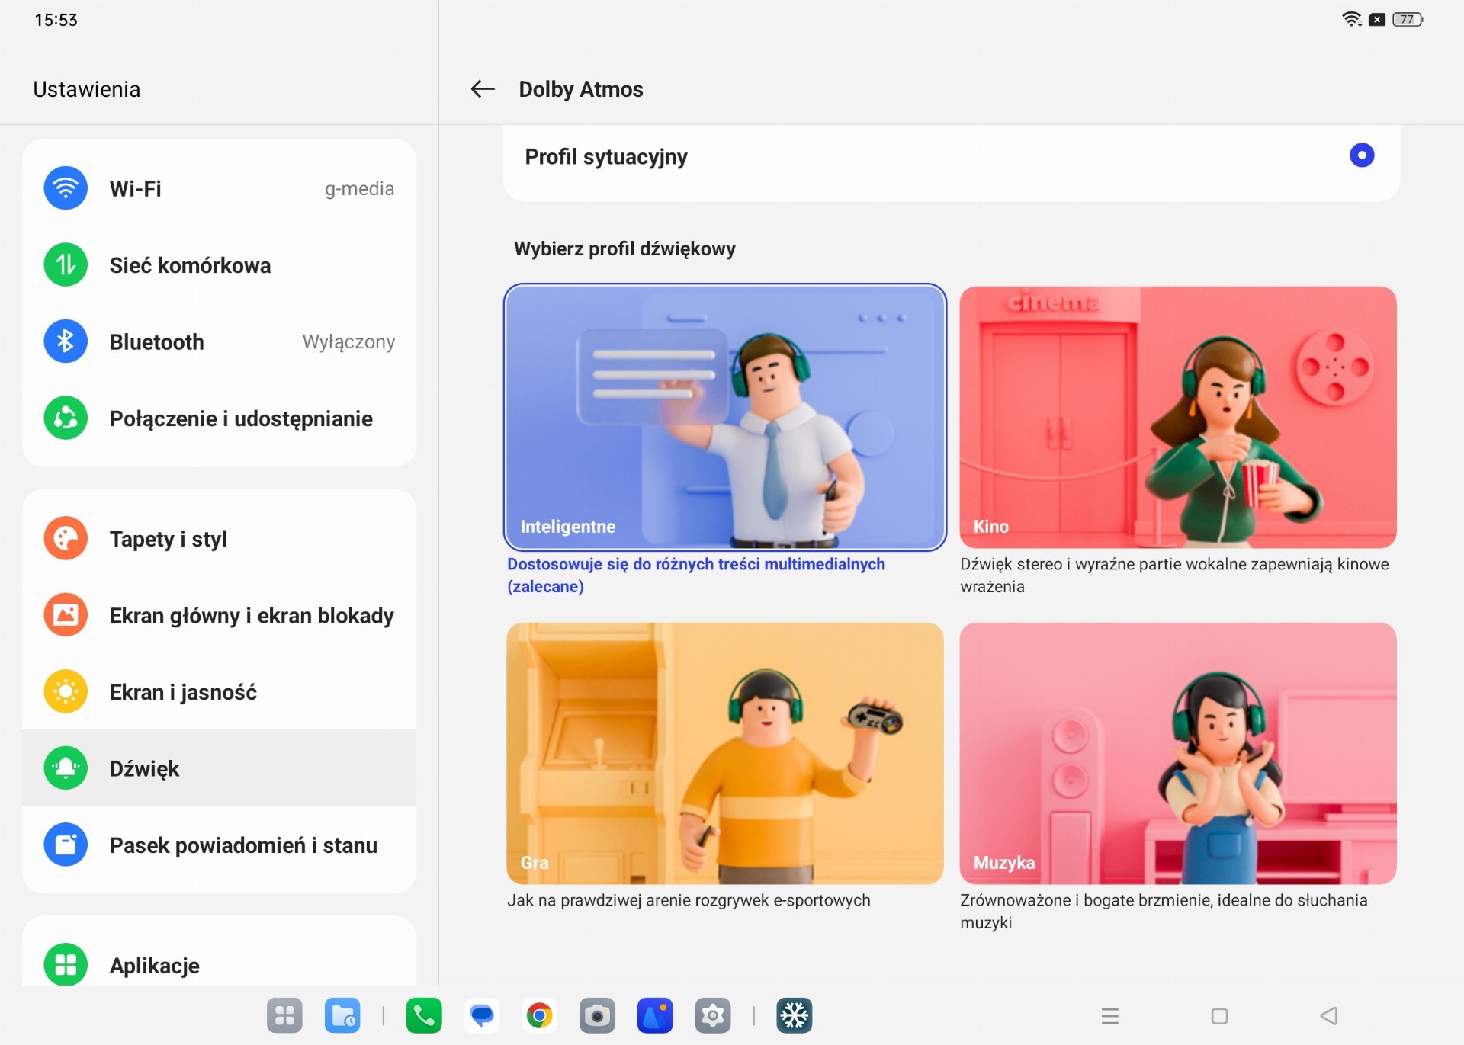Open Pasek powiadomień i stanu icon
This screenshot has width=1464, height=1045.
(x=66, y=845)
